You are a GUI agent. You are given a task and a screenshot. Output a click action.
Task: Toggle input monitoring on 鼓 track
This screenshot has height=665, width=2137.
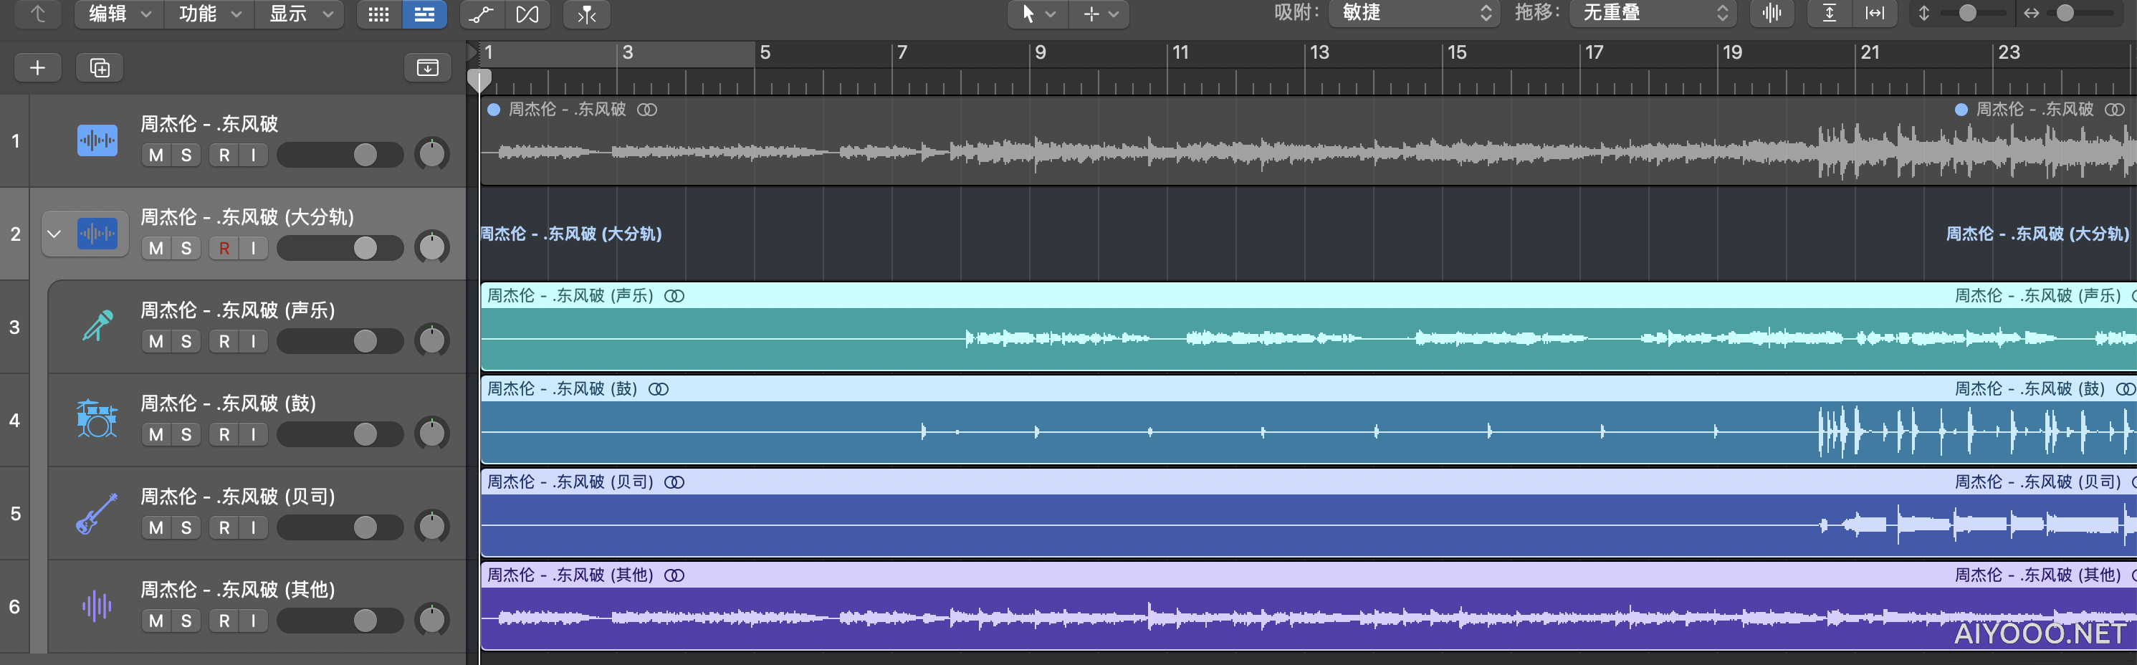point(253,434)
